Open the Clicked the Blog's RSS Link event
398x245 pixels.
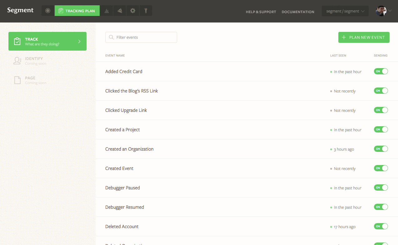[x=132, y=91]
